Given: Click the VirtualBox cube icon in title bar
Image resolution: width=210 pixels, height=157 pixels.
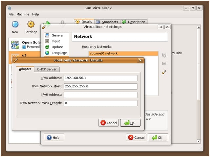Looking at the screenshot, I should 10,8.
